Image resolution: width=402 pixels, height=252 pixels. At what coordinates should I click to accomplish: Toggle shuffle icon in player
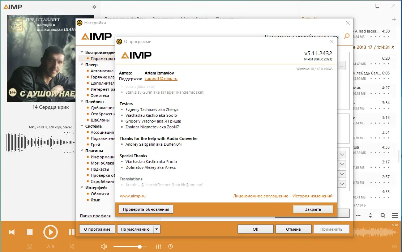pos(72,247)
